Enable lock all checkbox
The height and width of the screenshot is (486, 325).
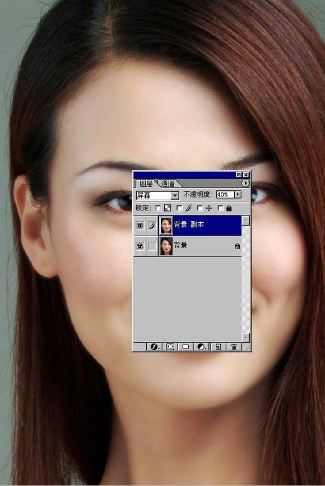coord(220,208)
